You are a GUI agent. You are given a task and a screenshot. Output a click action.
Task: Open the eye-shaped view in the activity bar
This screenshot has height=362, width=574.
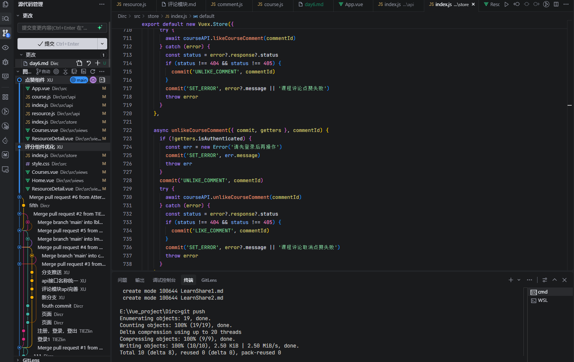5,48
